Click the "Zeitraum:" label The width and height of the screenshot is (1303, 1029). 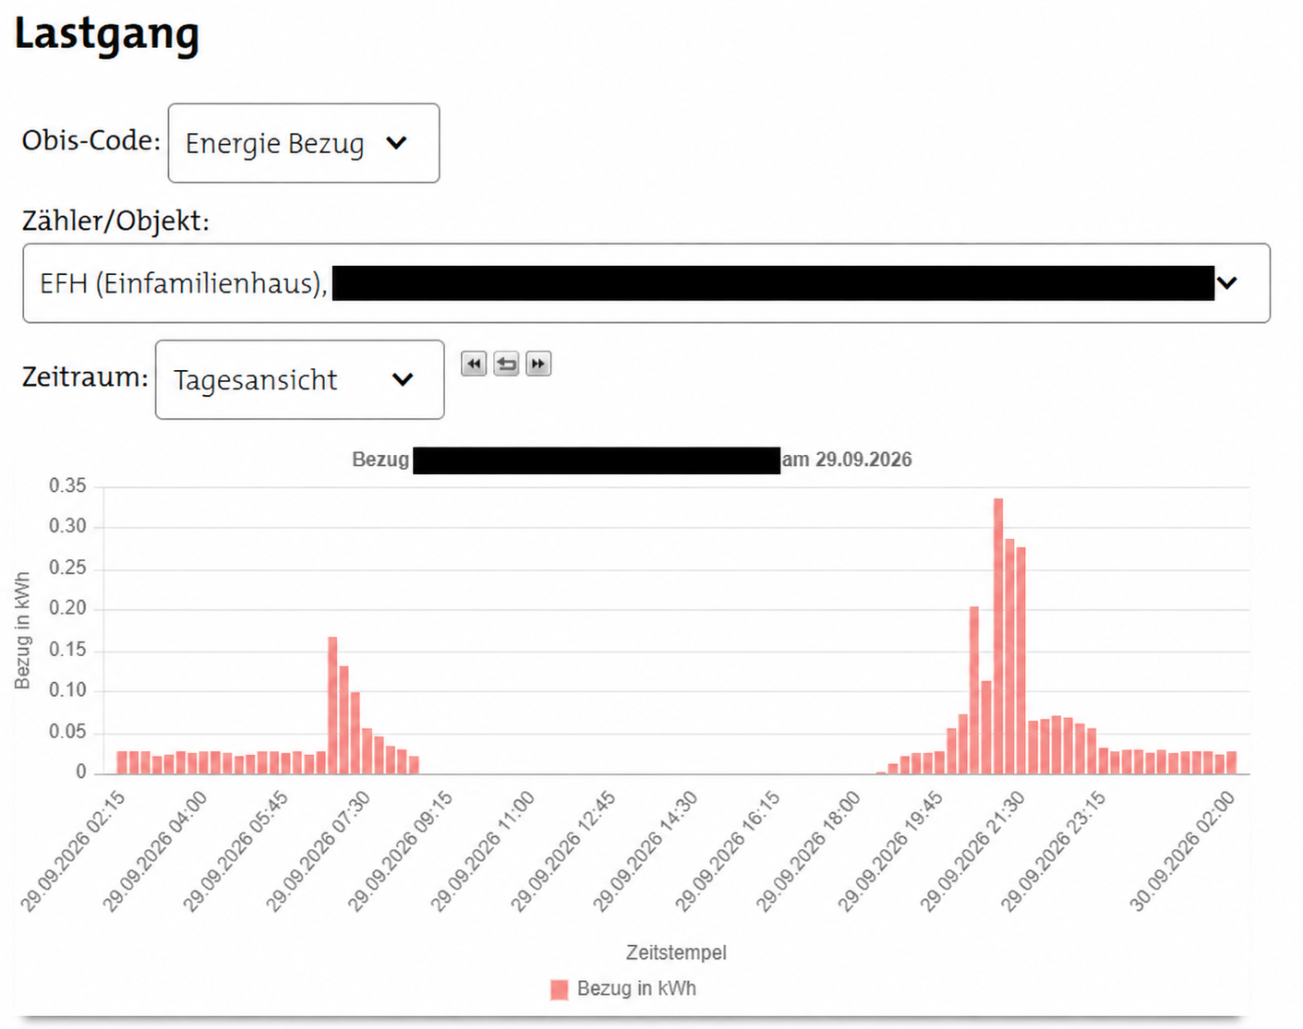pos(85,377)
